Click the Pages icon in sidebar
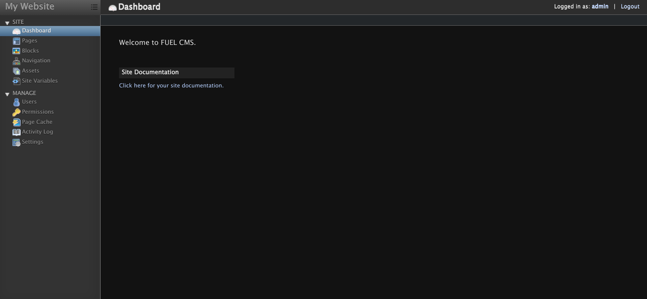The image size is (647, 299). point(16,41)
